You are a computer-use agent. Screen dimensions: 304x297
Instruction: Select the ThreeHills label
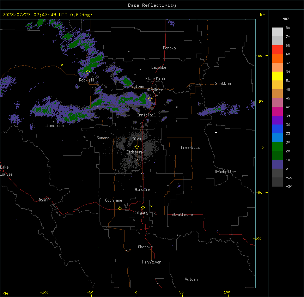[x=189, y=147]
